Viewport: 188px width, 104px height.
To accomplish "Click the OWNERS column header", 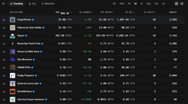I will pos(173,12).
